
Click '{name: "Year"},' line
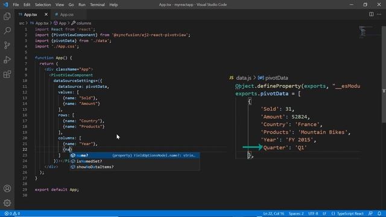80,143
